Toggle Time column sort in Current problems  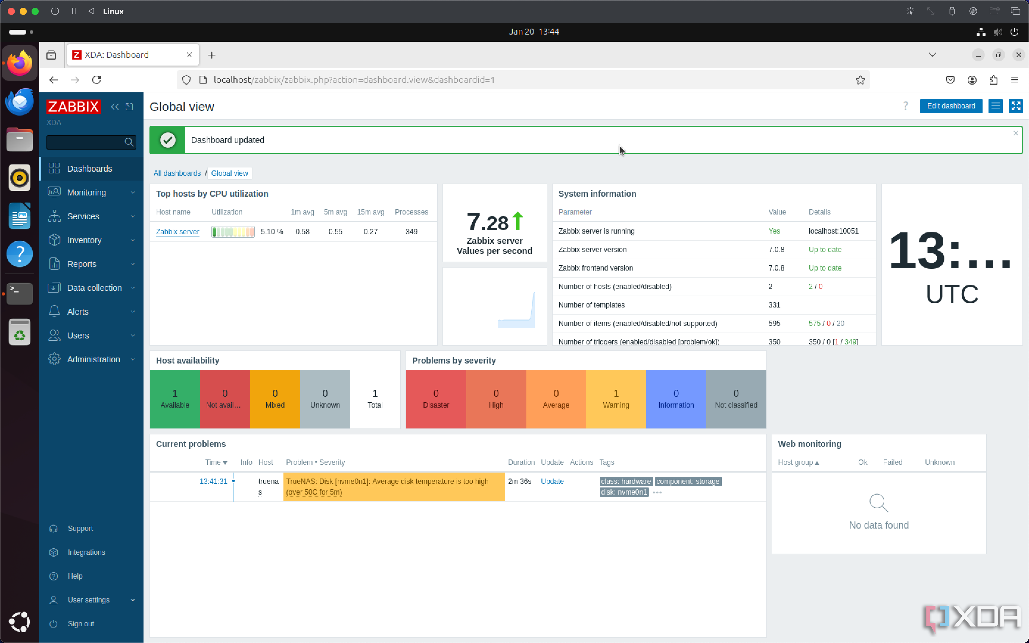coord(216,462)
